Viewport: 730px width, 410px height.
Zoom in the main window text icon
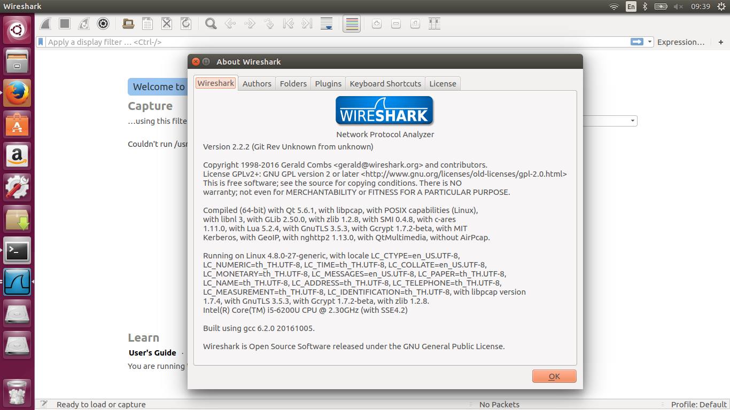click(377, 23)
